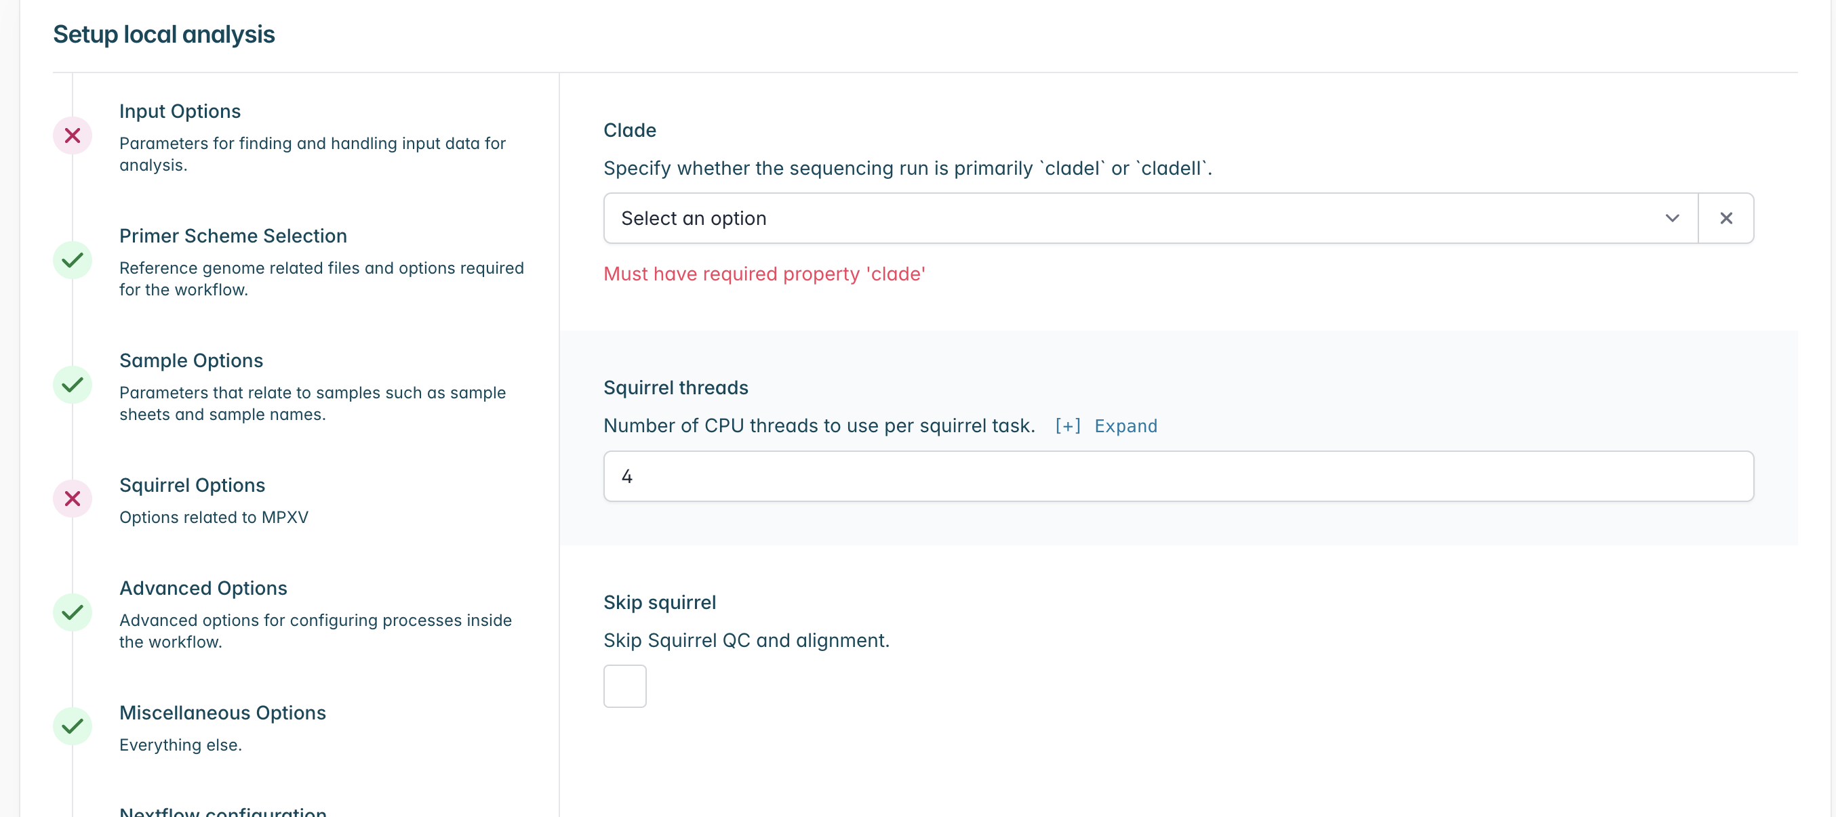Click the [+] icon next to Expand
1836x817 pixels.
click(x=1067, y=426)
